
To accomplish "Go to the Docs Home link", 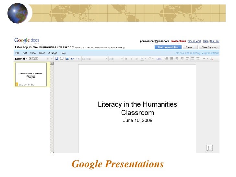I will 195,41.
